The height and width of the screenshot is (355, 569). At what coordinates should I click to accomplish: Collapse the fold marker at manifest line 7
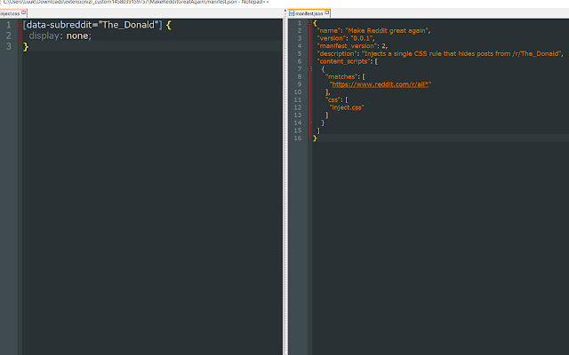[309, 69]
